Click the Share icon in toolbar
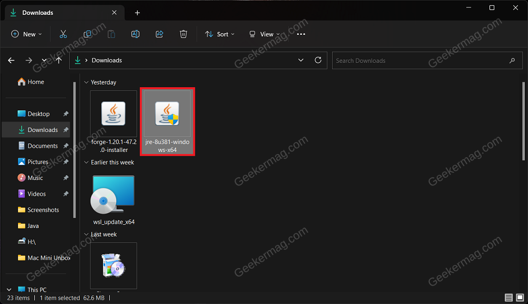 click(x=159, y=34)
